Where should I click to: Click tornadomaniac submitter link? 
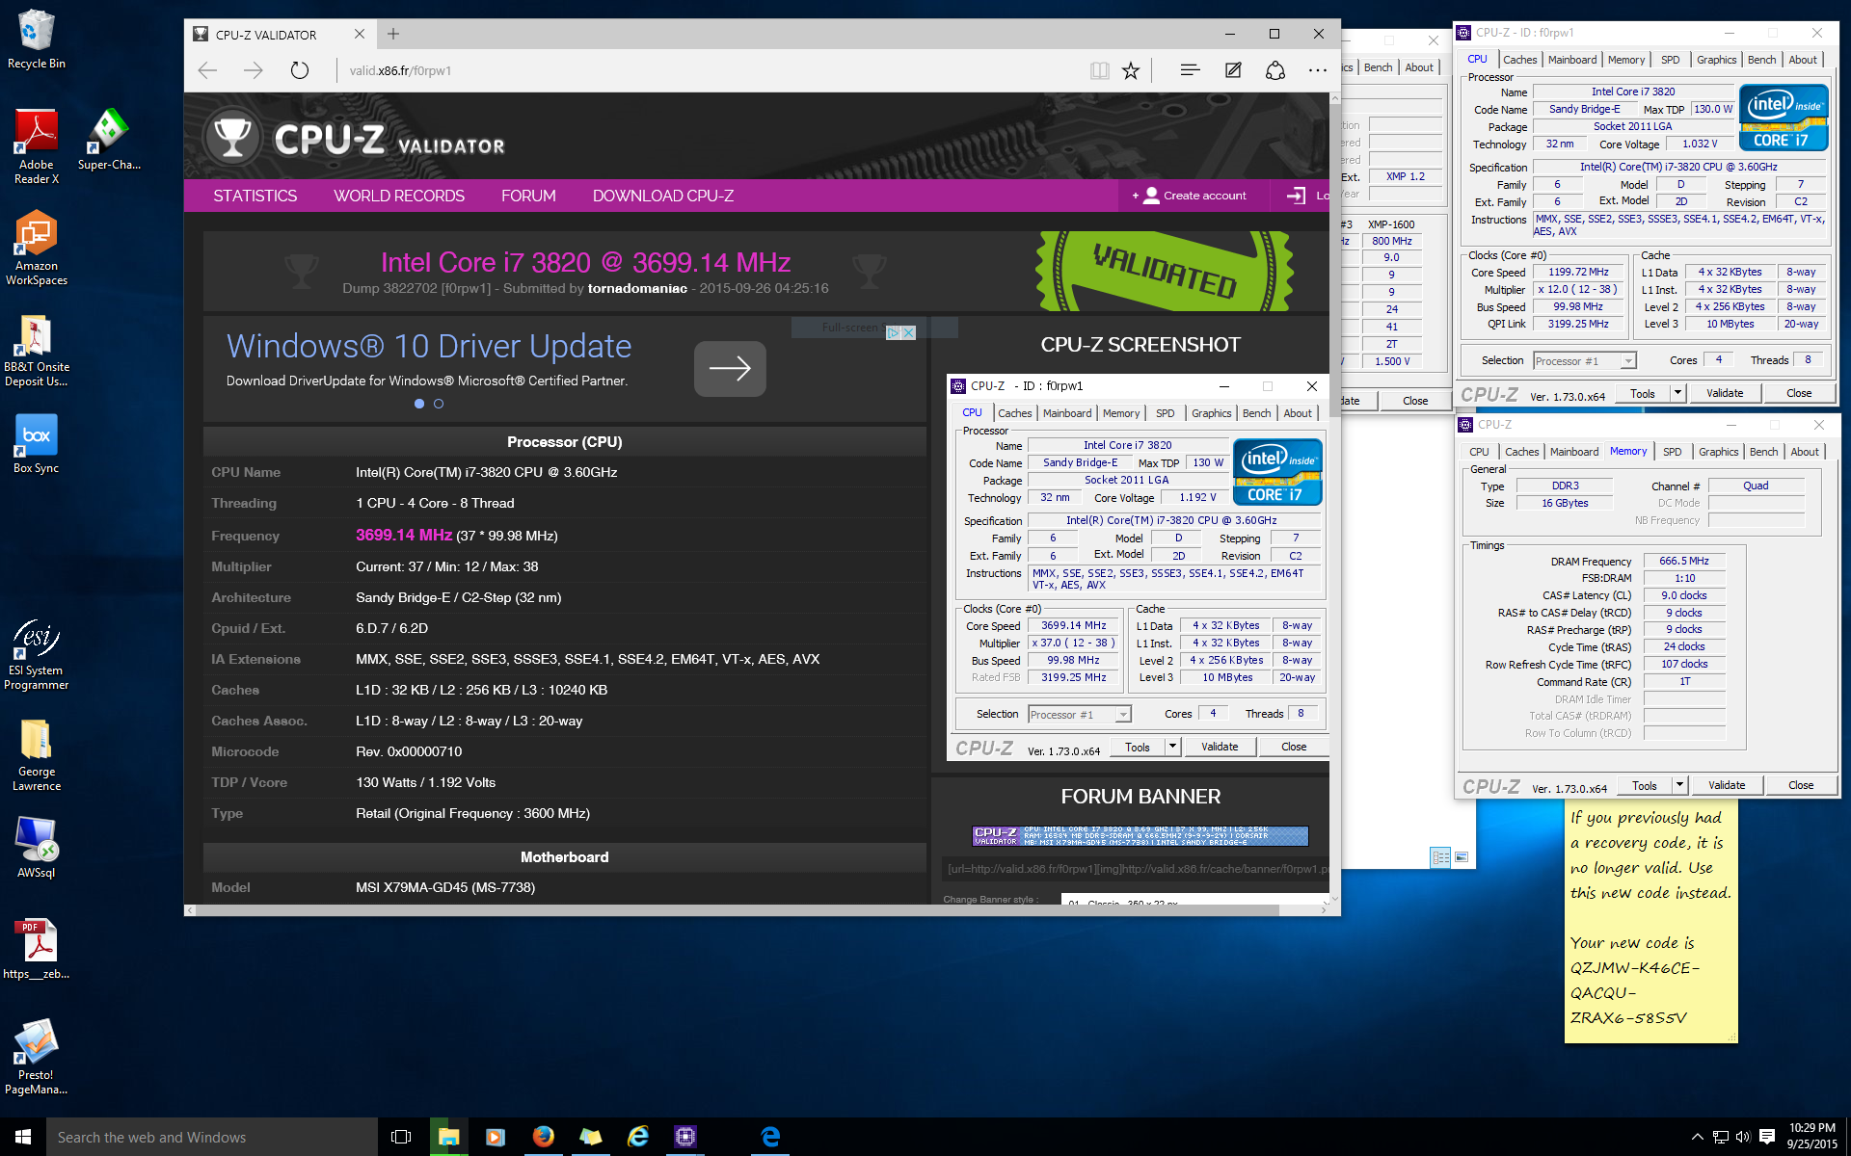coord(637,288)
